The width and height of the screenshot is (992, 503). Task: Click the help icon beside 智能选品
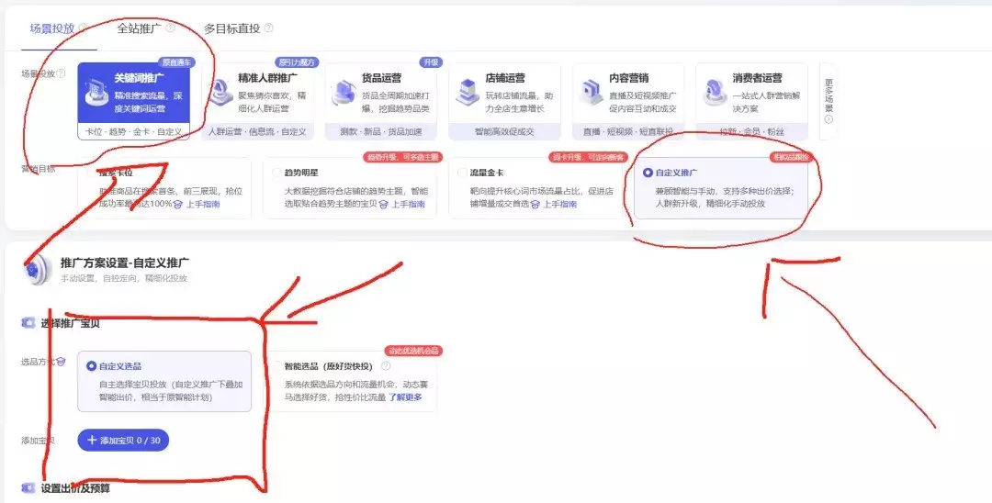pos(386,366)
